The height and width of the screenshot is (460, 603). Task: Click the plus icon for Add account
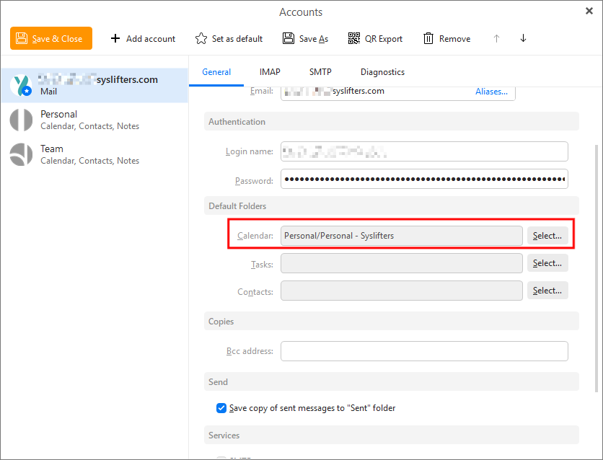(x=115, y=38)
